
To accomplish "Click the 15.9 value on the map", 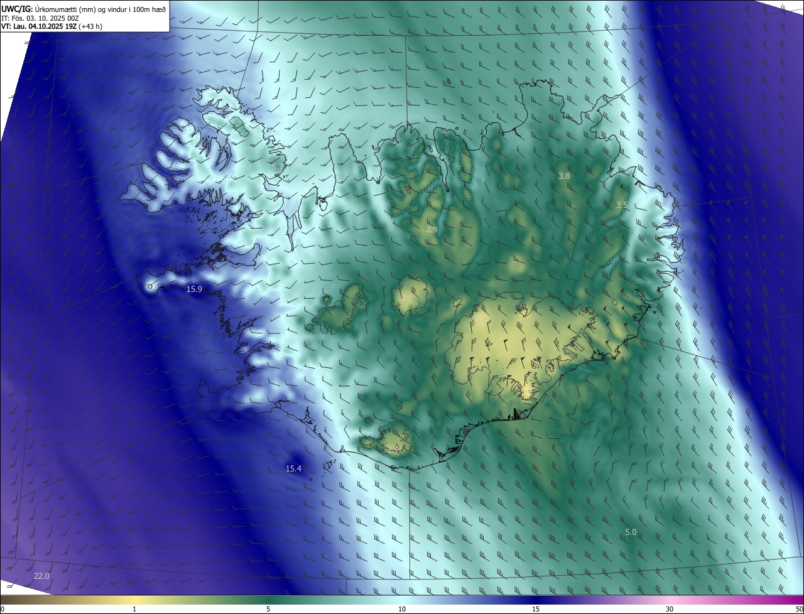I will click(x=195, y=289).
